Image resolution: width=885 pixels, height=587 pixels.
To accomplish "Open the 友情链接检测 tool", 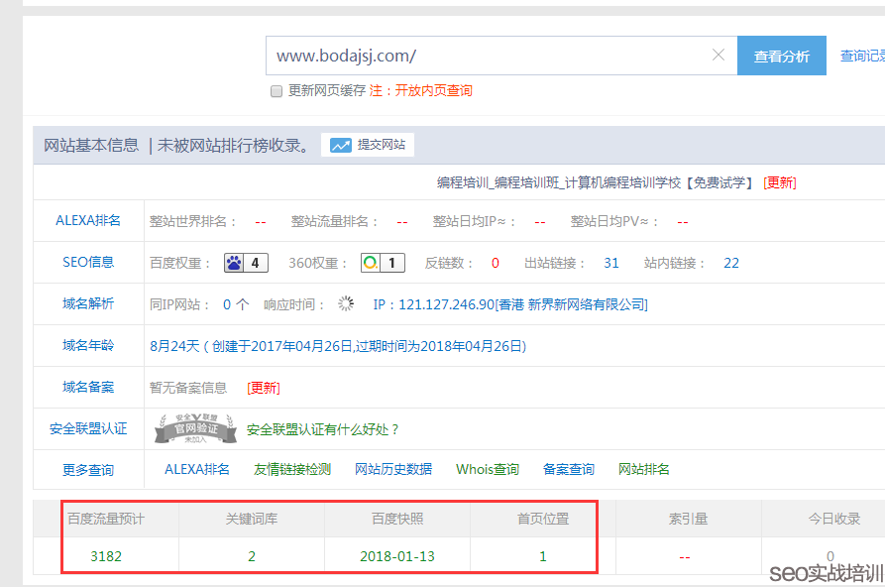I will 291,468.
